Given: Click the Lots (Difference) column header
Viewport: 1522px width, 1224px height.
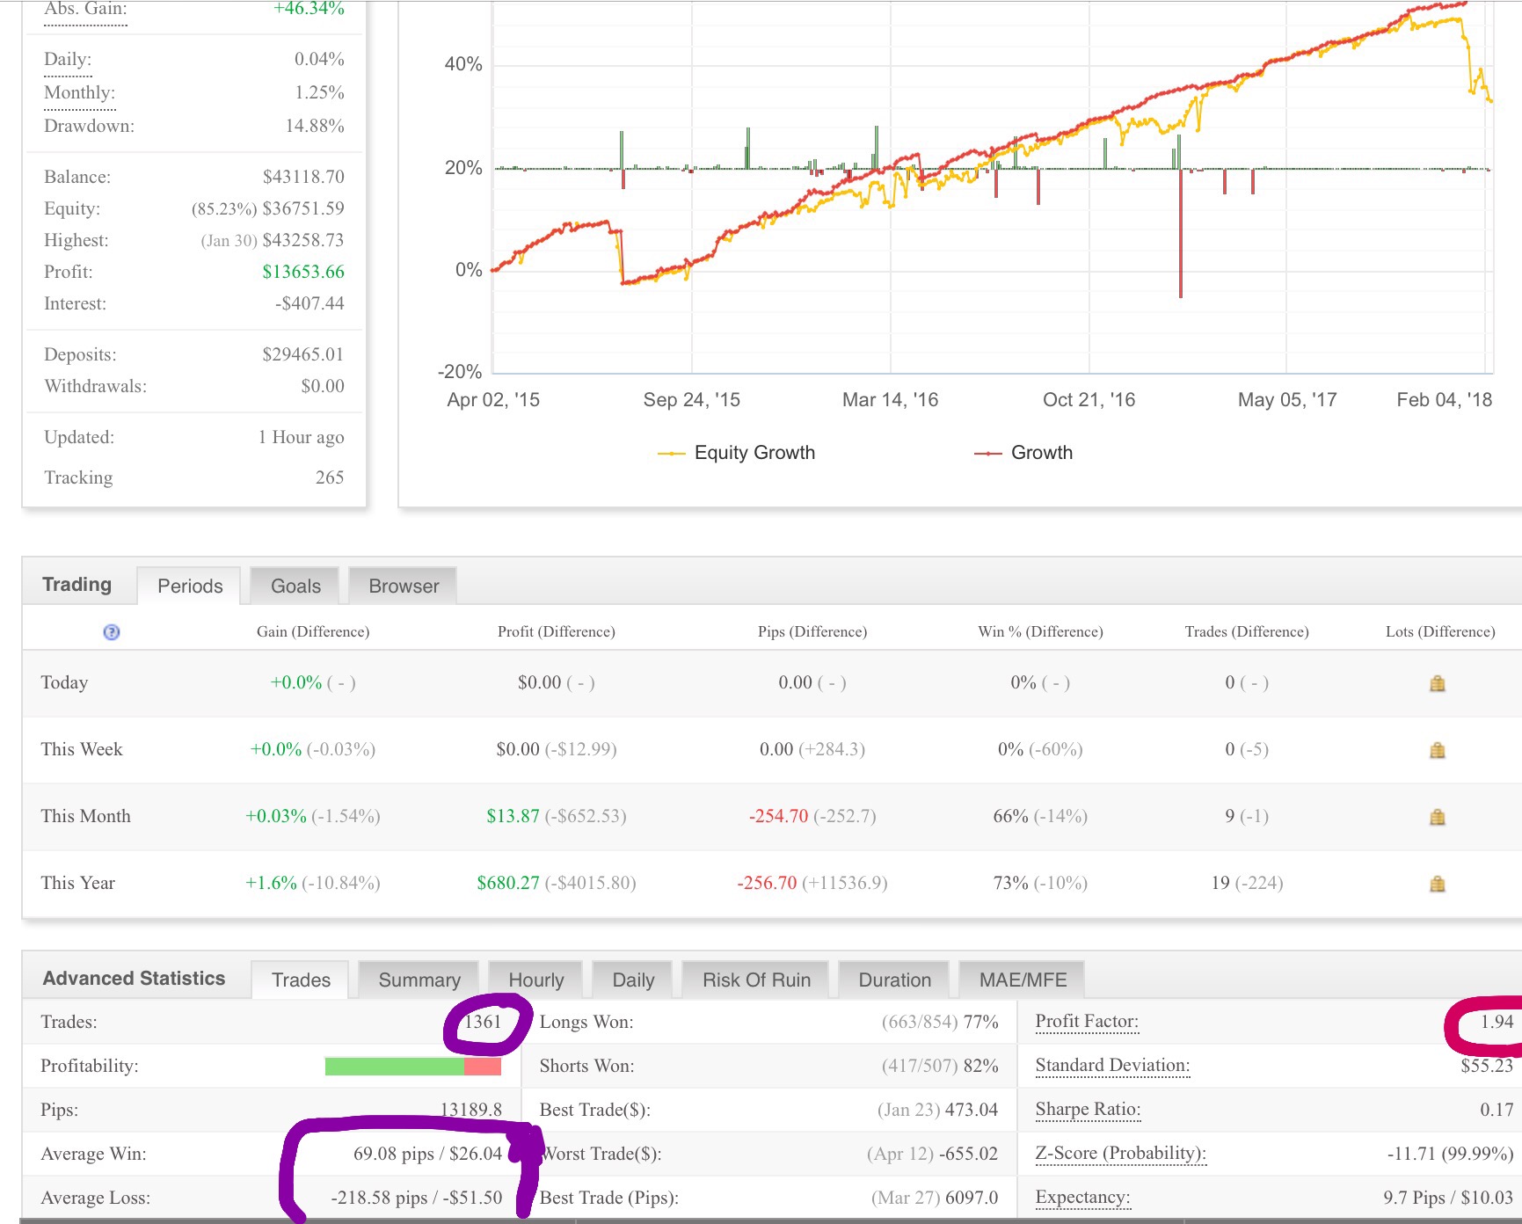Looking at the screenshot, I should click(1440, 631).
